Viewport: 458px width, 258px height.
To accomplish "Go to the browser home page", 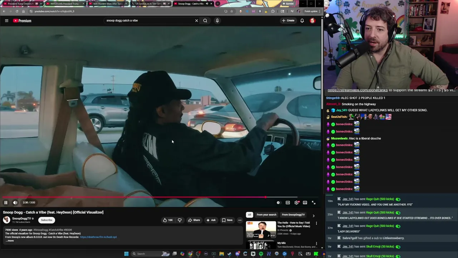I will coord(23,11).
